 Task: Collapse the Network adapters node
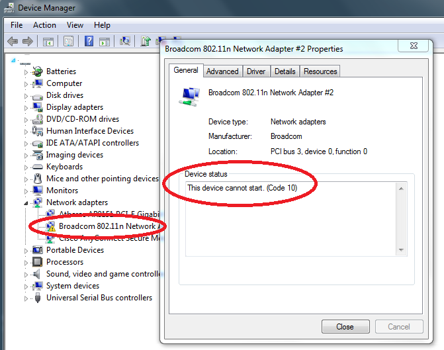26,203
